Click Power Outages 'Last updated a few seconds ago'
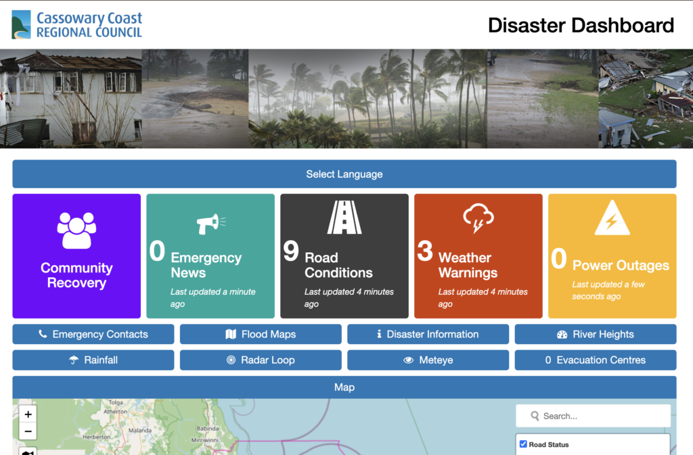Screen dimensions: 693x455 [608, 291]
